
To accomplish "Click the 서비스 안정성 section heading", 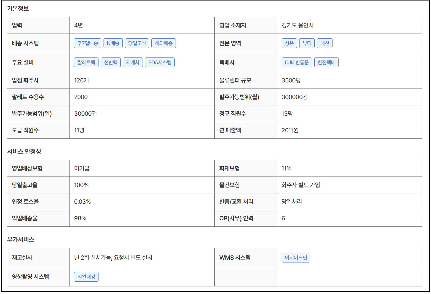I will (24, 152).
